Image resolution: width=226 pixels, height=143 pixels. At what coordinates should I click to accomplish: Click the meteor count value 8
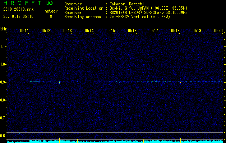click(51, 16)
